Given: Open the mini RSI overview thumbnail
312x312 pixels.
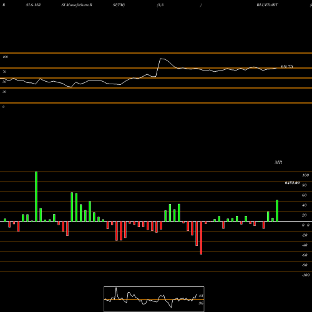Looking at the screenshot, I should point(154,299).
